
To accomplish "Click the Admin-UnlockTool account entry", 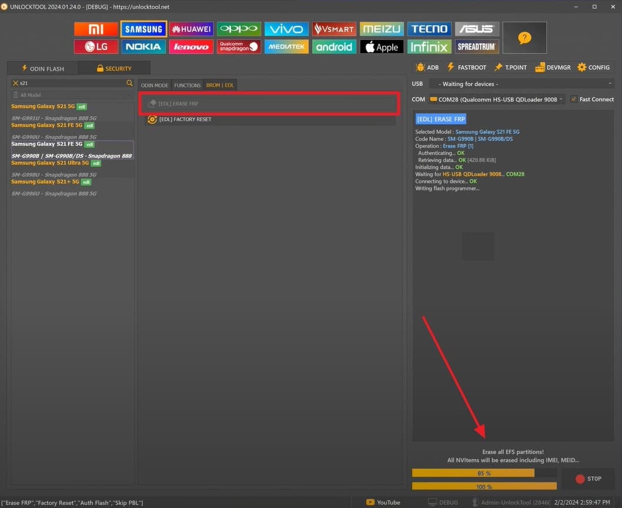I will coord(511,503).
